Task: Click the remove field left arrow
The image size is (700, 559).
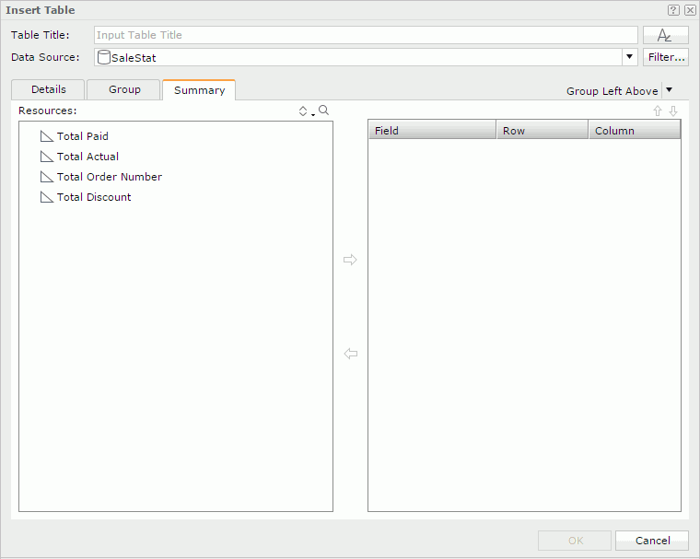Action: pos(350,354)
